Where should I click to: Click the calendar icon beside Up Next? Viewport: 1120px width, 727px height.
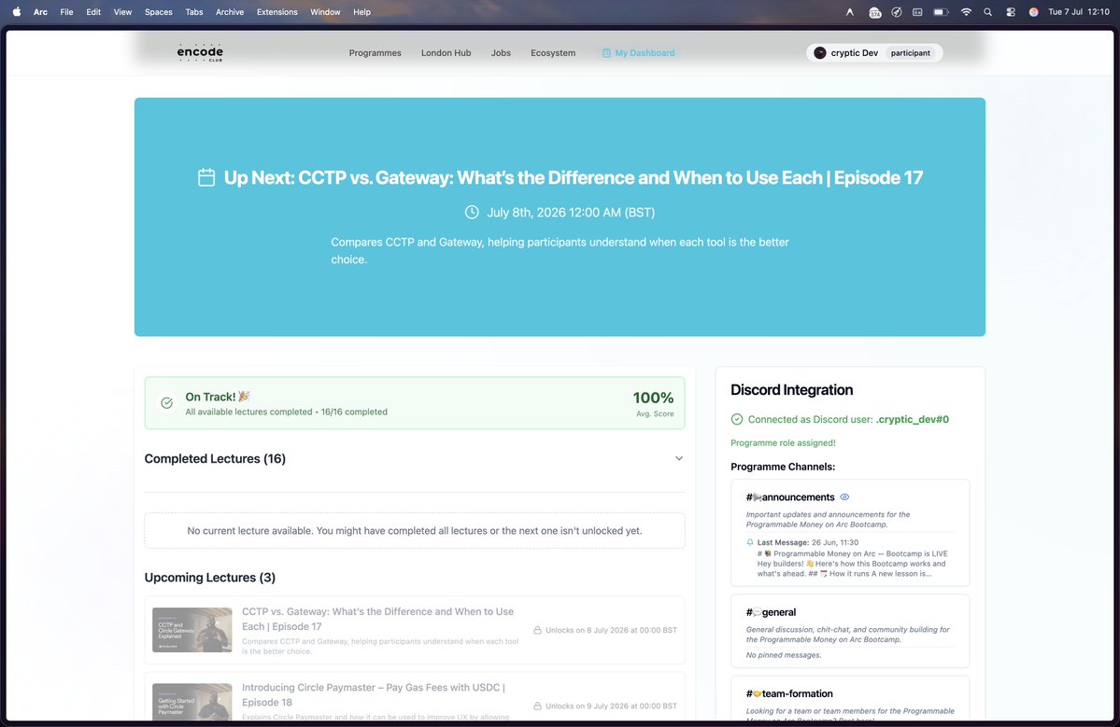point(206,177)
